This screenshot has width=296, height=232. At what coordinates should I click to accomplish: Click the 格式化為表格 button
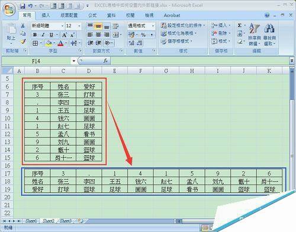tap(179, 33)
